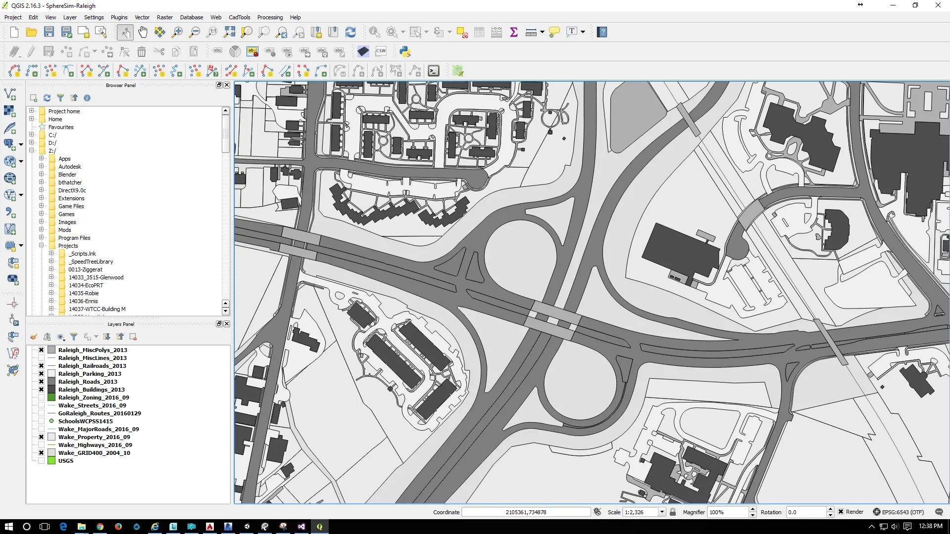The image size is (950, 534).
Task: Create a new project with the blank page icon
Action: (x=14, y=32)
